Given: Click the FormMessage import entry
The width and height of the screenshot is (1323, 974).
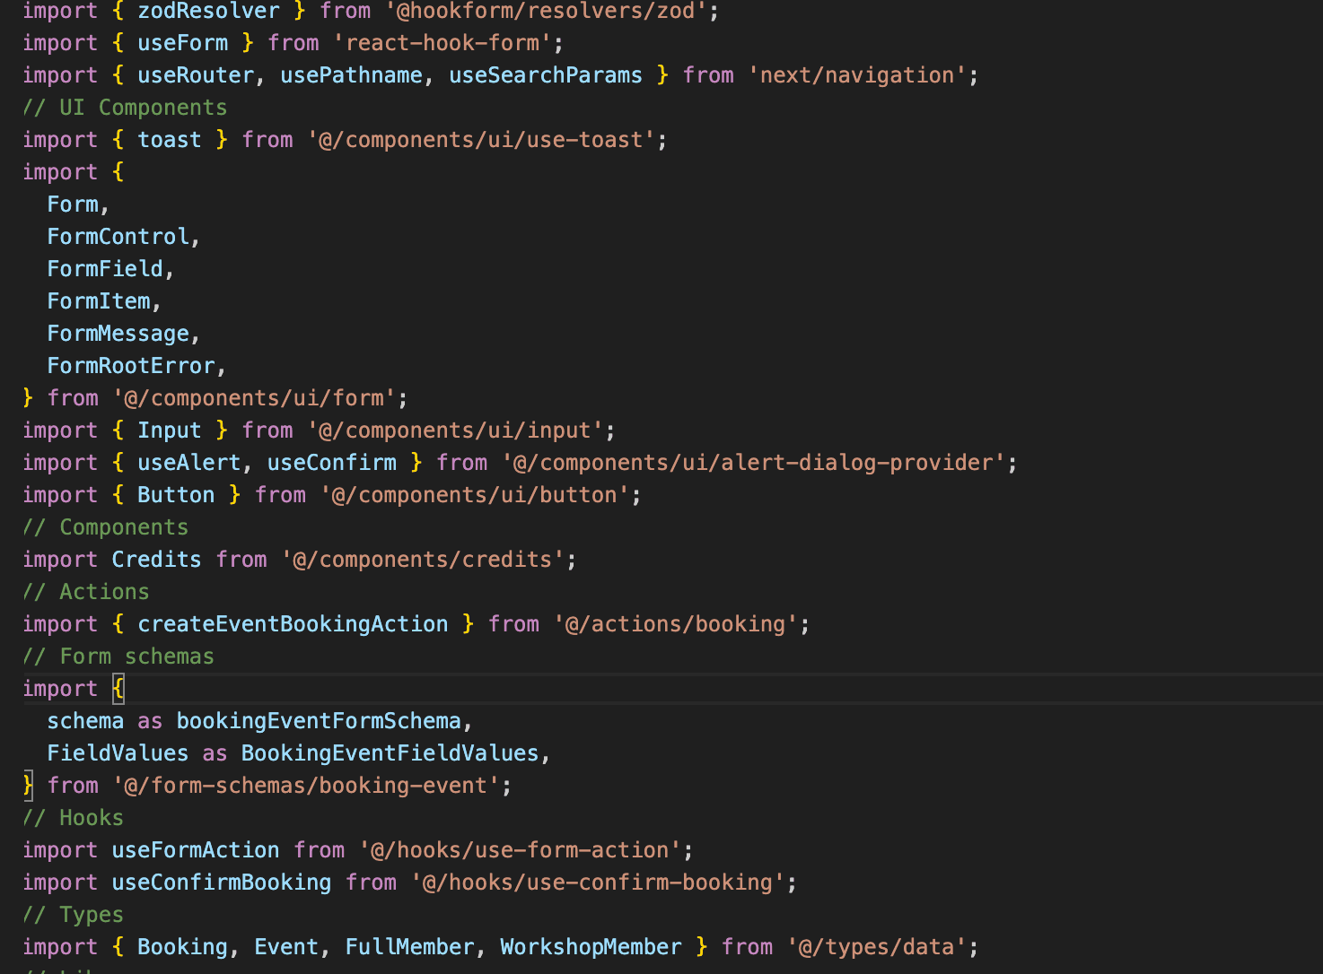Looking at the screenshot, I should click(118, 334).
